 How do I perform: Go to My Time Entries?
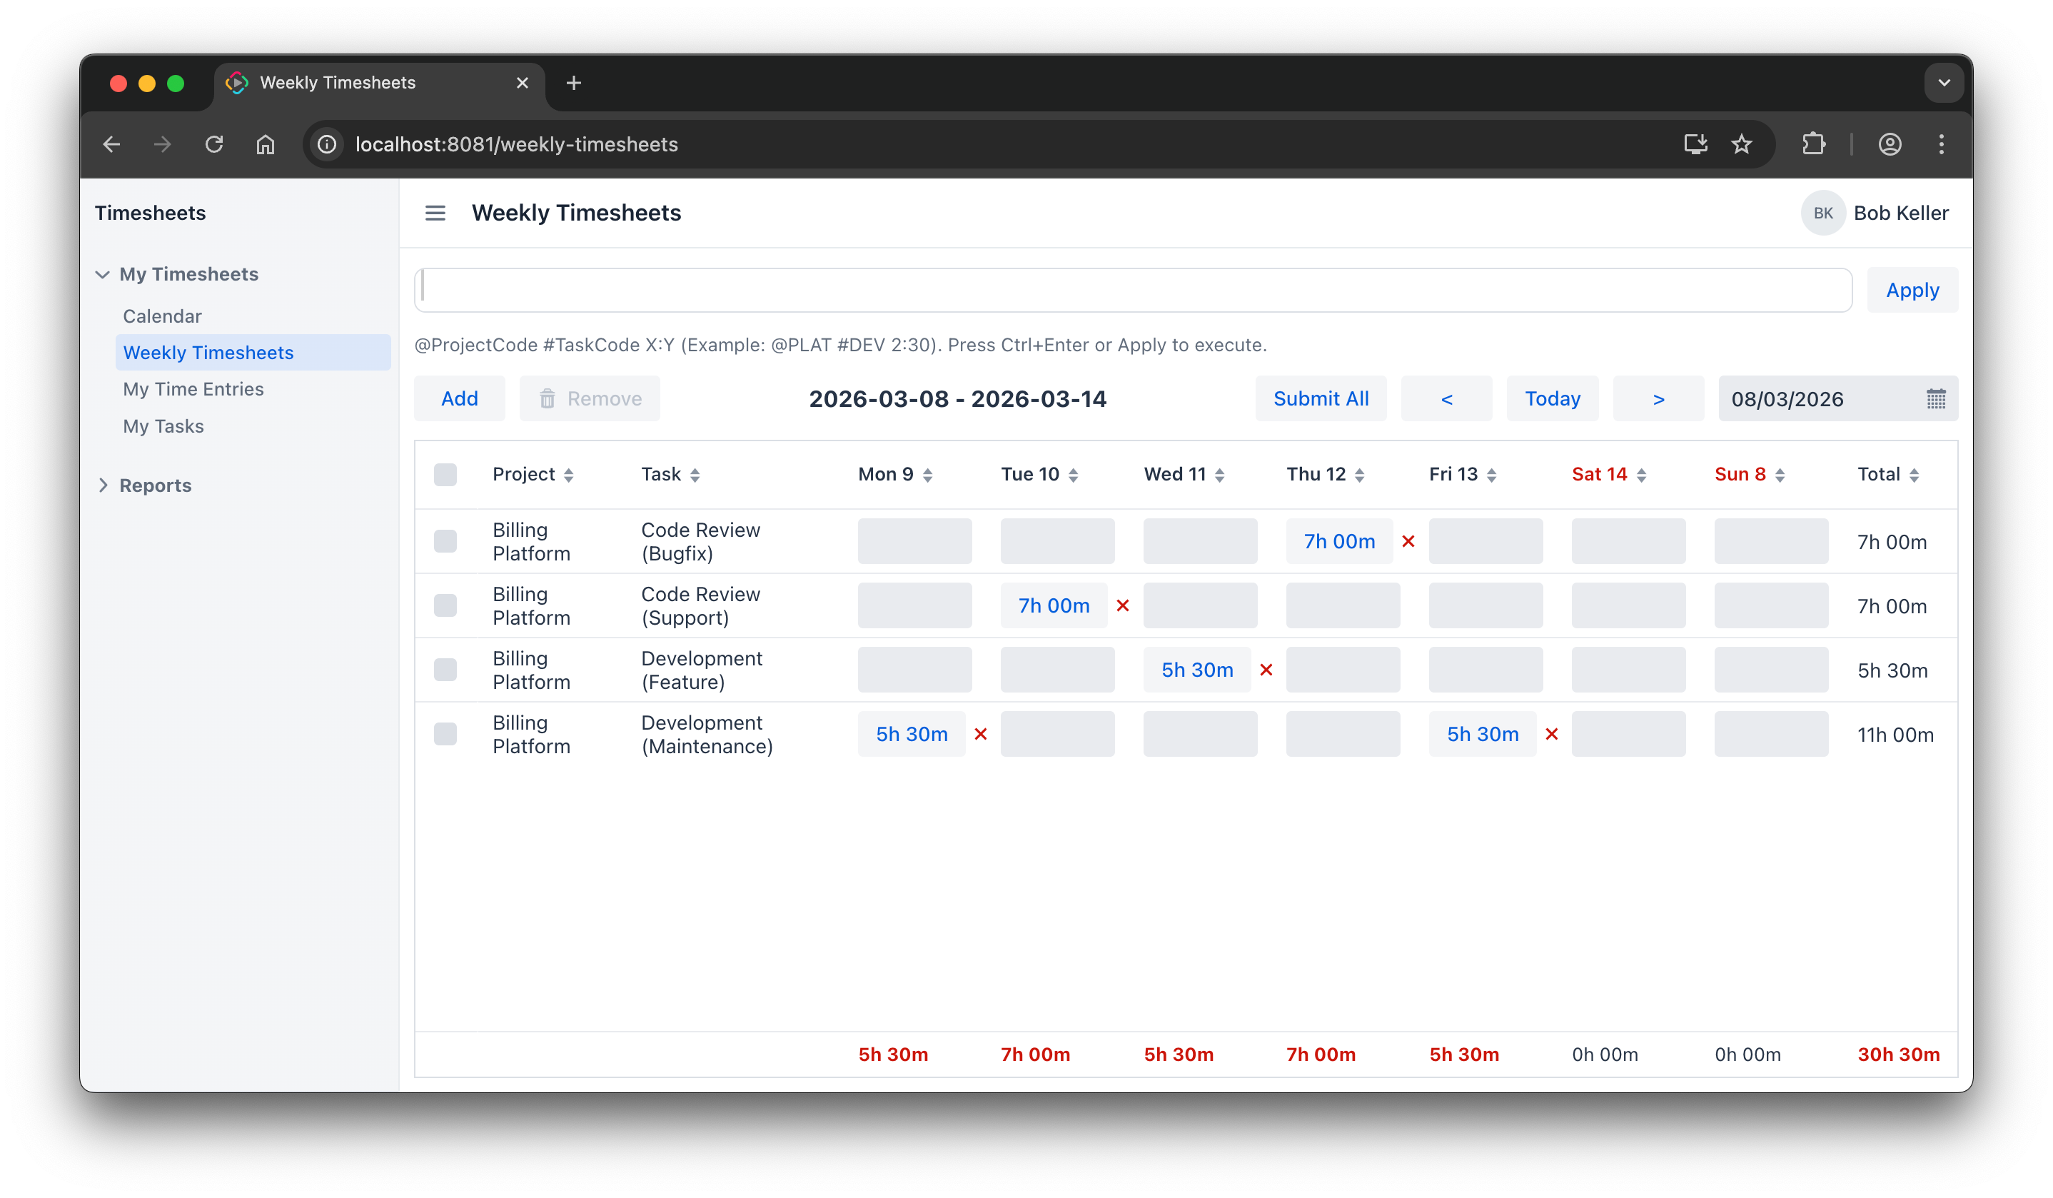click(x=193, y=390)
